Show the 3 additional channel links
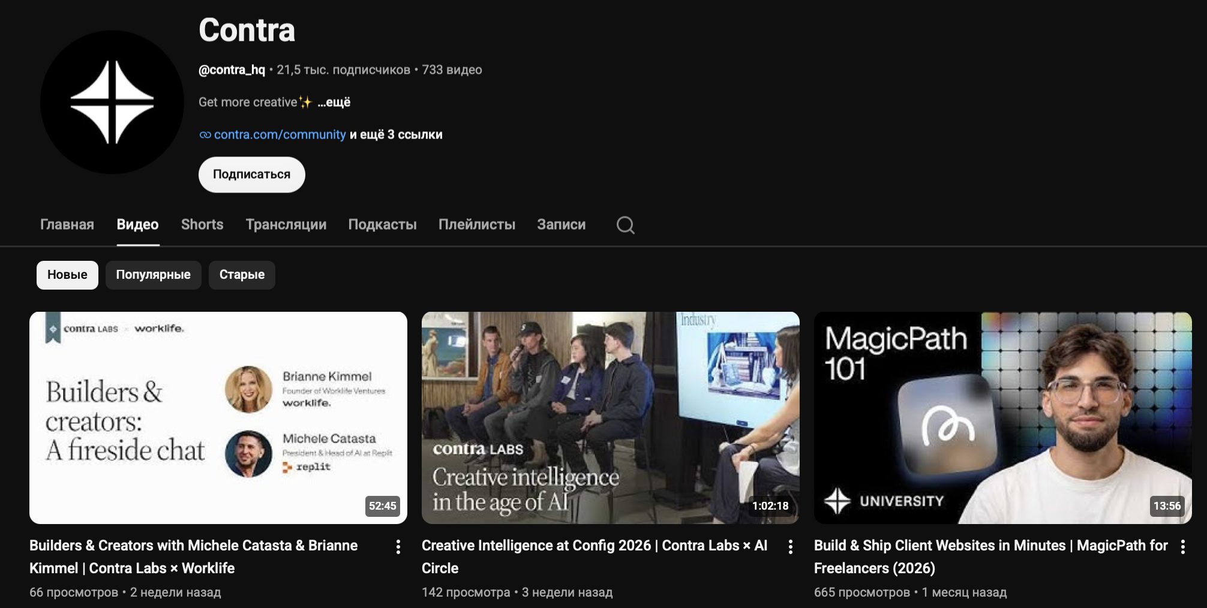Screen dimensions: 1207x608 tap(396, 134)
